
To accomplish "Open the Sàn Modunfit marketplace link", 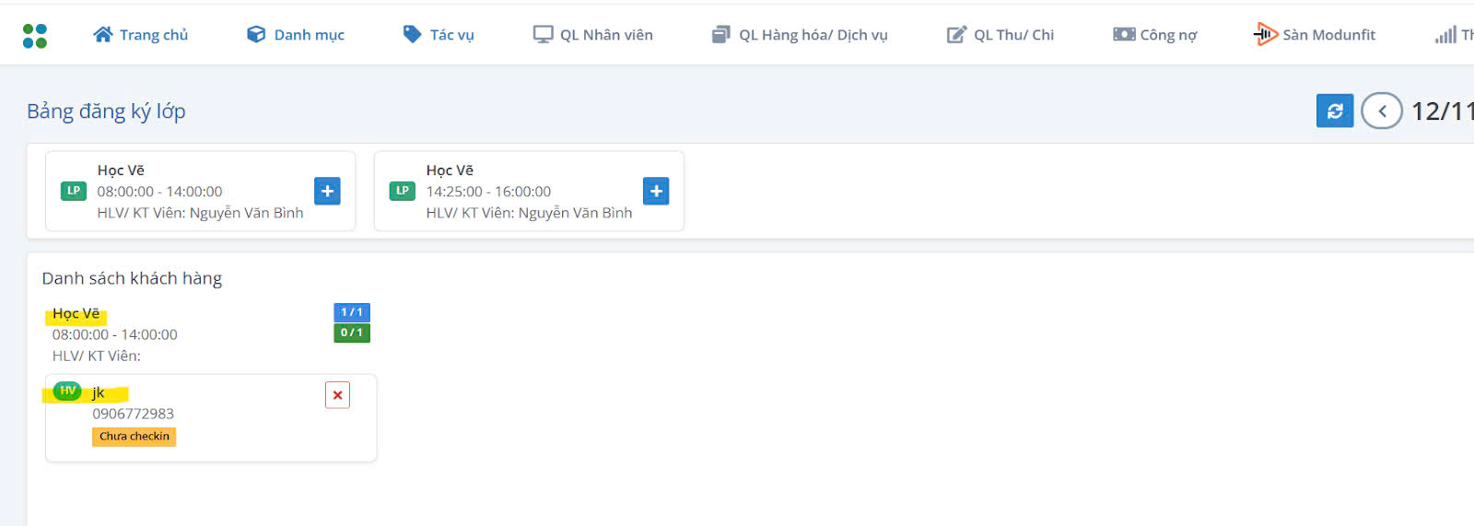I will coord(1315,35).
